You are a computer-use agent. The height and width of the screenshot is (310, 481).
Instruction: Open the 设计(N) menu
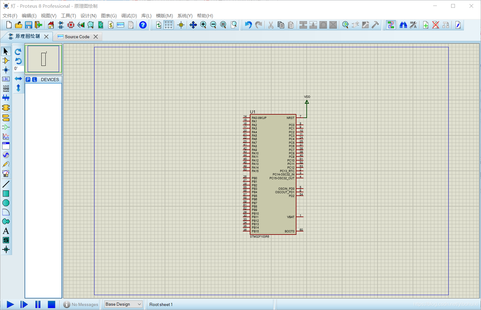(88, 16)
